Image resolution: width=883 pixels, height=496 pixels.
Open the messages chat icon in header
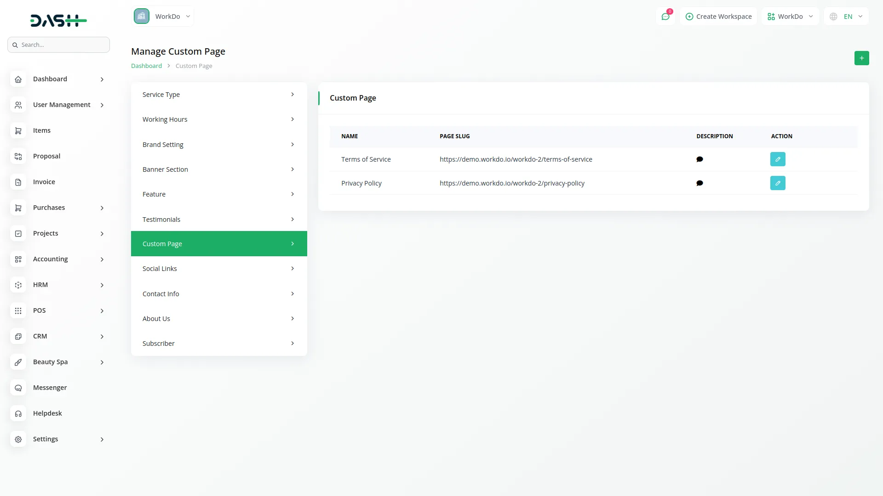pos(665,17)
